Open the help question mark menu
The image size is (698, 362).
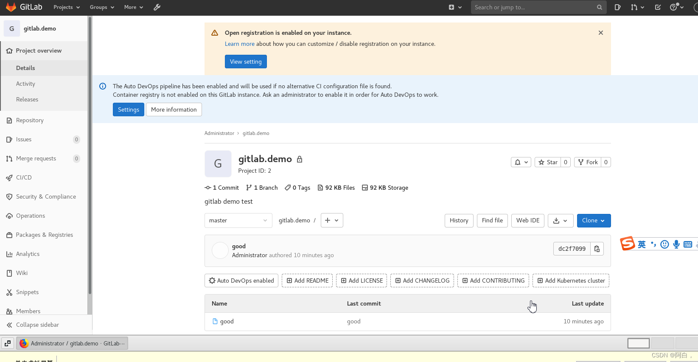pyautogui.click(x=676, y=7)
